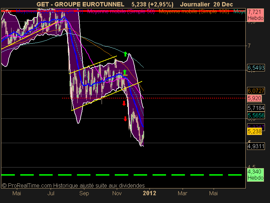Select the 7,721 Hebdo resistance price tag

point(255,15)
